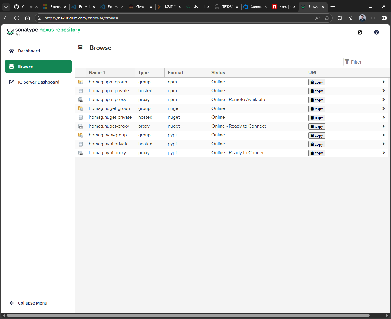Sort by the Name column header

click(x=110, y=73)
